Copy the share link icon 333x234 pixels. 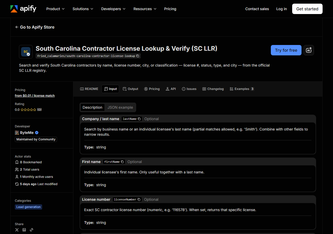click(31, 230)
